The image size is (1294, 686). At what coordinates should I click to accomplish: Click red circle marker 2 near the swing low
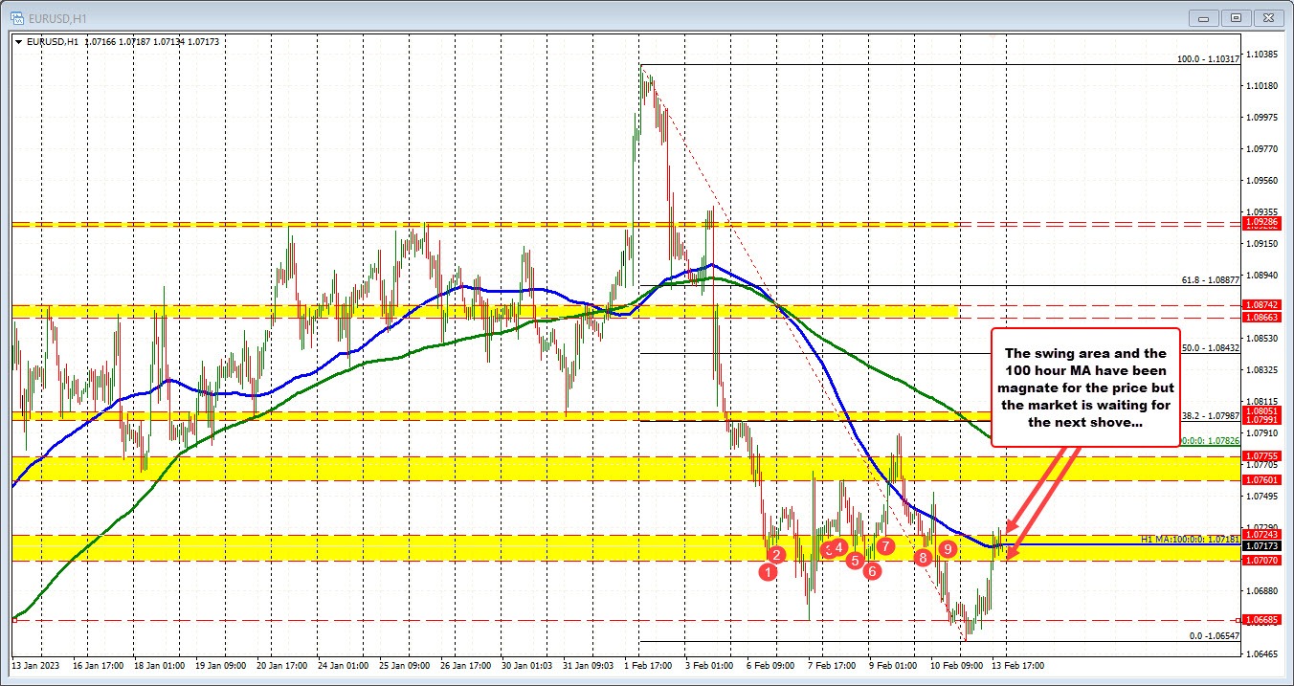click(x=776, y=553)
